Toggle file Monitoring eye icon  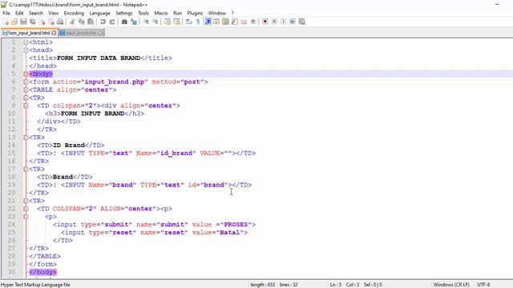coord(253,22)
